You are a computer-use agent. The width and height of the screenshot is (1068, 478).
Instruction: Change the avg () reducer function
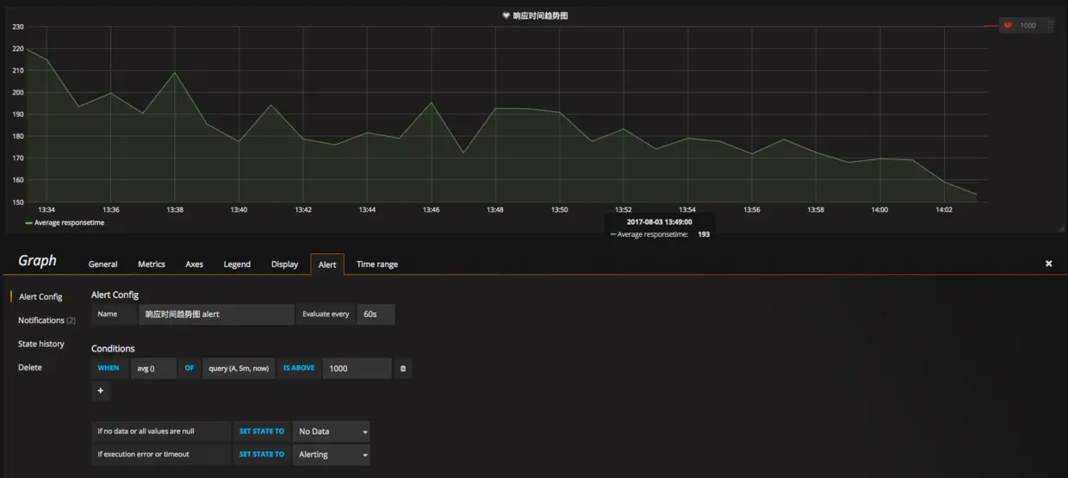pyautogui.click(x=153, y=369)
